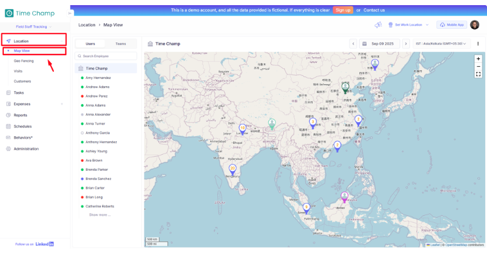Open Location menu in sidebar
Viewport: 487px width, 255px height.
point(34,40)
